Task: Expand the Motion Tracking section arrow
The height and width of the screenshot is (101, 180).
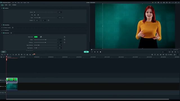Action: point(2,27)
